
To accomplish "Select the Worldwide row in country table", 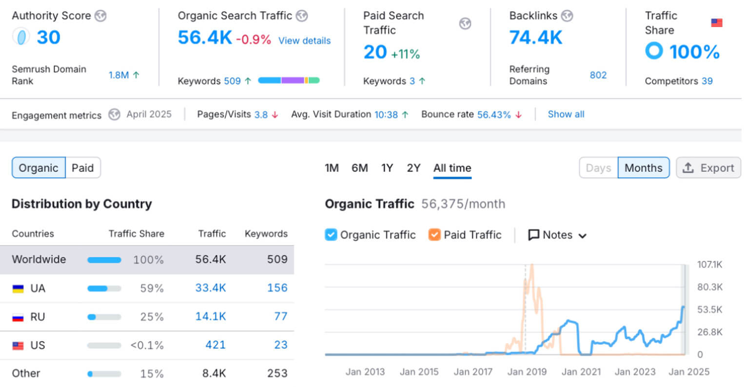I will pos(146,259).
